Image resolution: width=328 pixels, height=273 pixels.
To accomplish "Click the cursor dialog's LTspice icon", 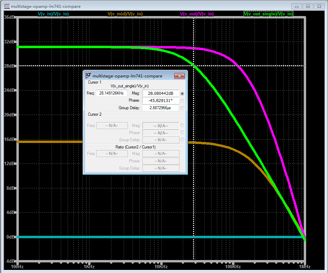I will point(88,76).
